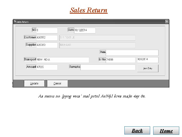The height and width of the screenshot is (137, 182).
Task: Click the Supplier label
Action: coord(31,45)
